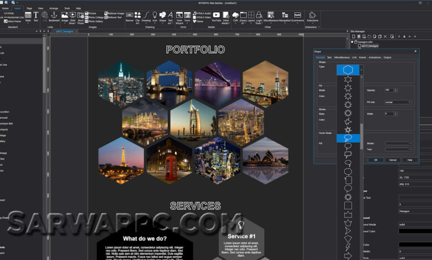Select the Eiffel Tower hexagon image

tap(121, 160)
